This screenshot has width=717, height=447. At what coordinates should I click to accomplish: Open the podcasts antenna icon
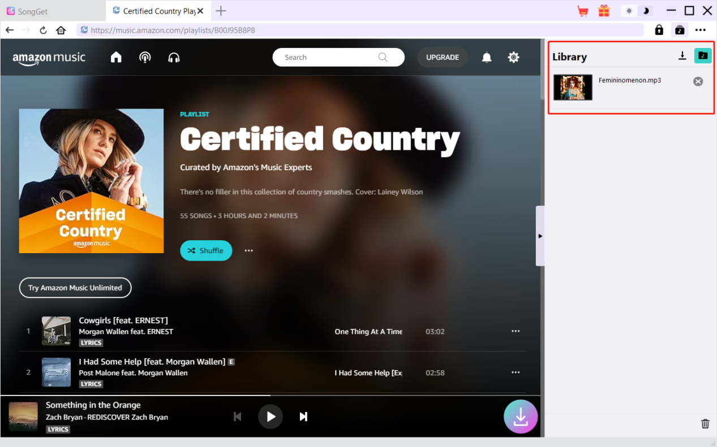[x=145, y=57]
